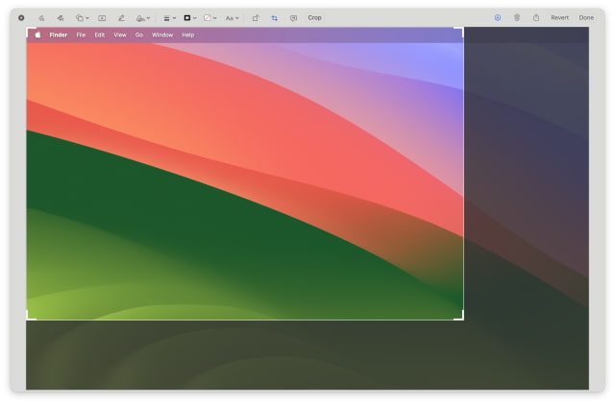
Task: Click the Crop button
Action: click(x=314, y=17)
